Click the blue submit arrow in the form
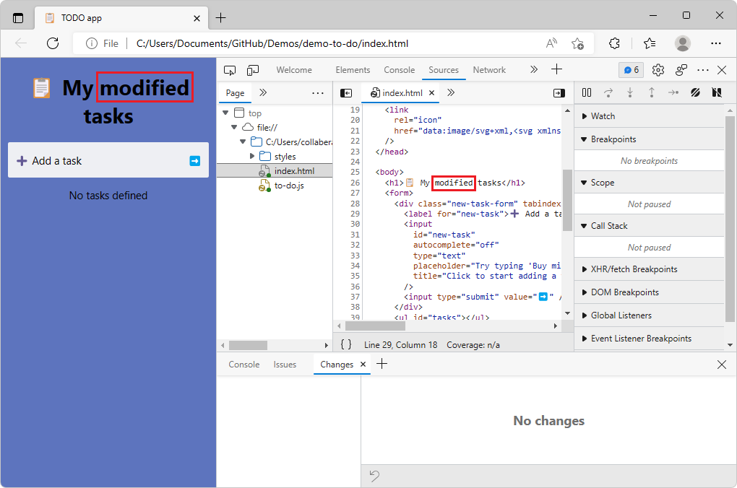The width and height of the screenshot is (737, 488). (194, 160)
